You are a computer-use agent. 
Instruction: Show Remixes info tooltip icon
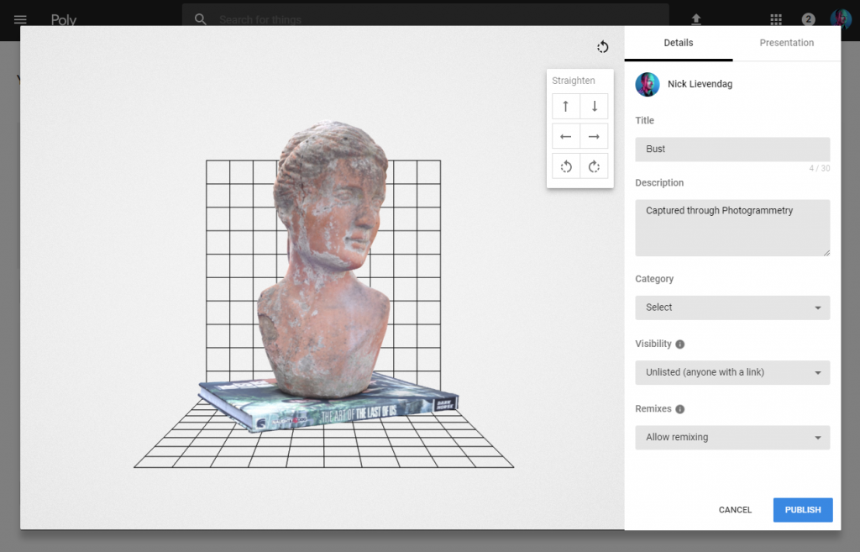click(680, 409)
